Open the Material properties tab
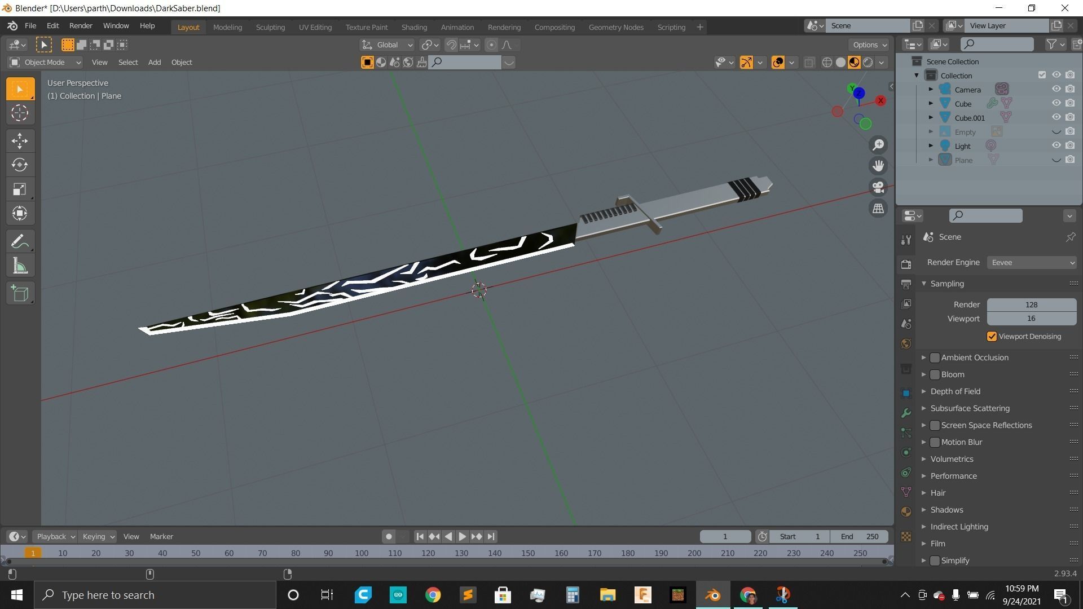The image size is (1083, 609). (x=906, y=511)
